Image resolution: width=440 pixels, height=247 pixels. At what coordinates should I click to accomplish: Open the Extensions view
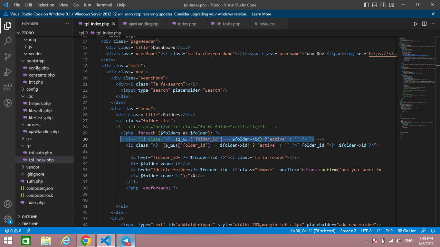click(8, 88)
